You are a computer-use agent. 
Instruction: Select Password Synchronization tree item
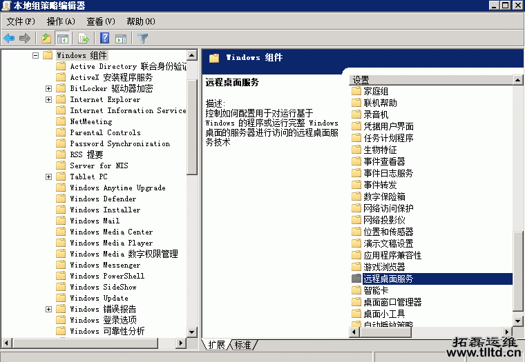click(120, 143)
